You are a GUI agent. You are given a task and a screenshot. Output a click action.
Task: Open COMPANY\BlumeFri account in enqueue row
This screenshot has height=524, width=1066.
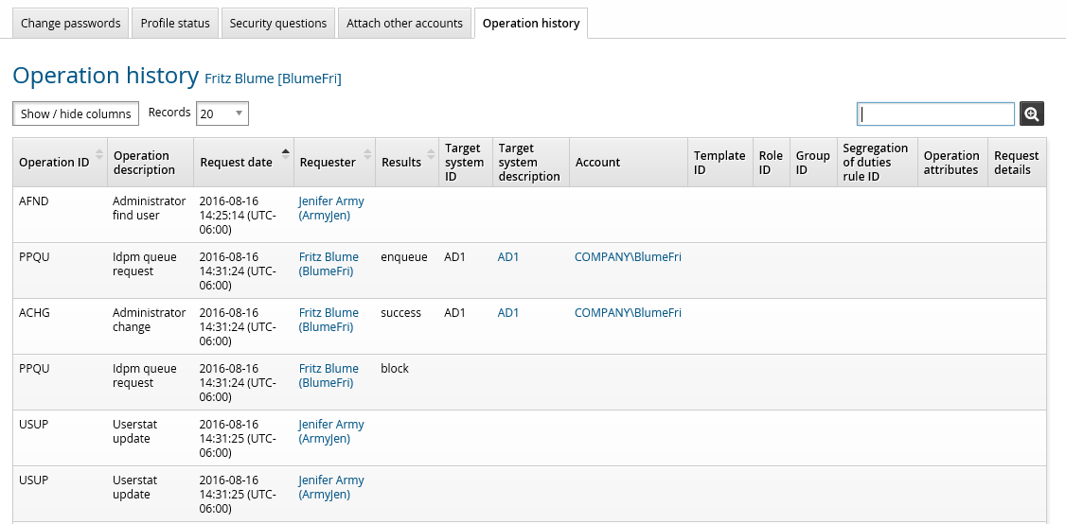point(628,257)
